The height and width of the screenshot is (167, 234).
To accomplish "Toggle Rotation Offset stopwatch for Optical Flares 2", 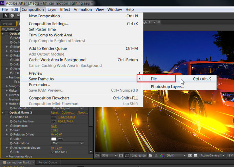I will pos(11,134).
